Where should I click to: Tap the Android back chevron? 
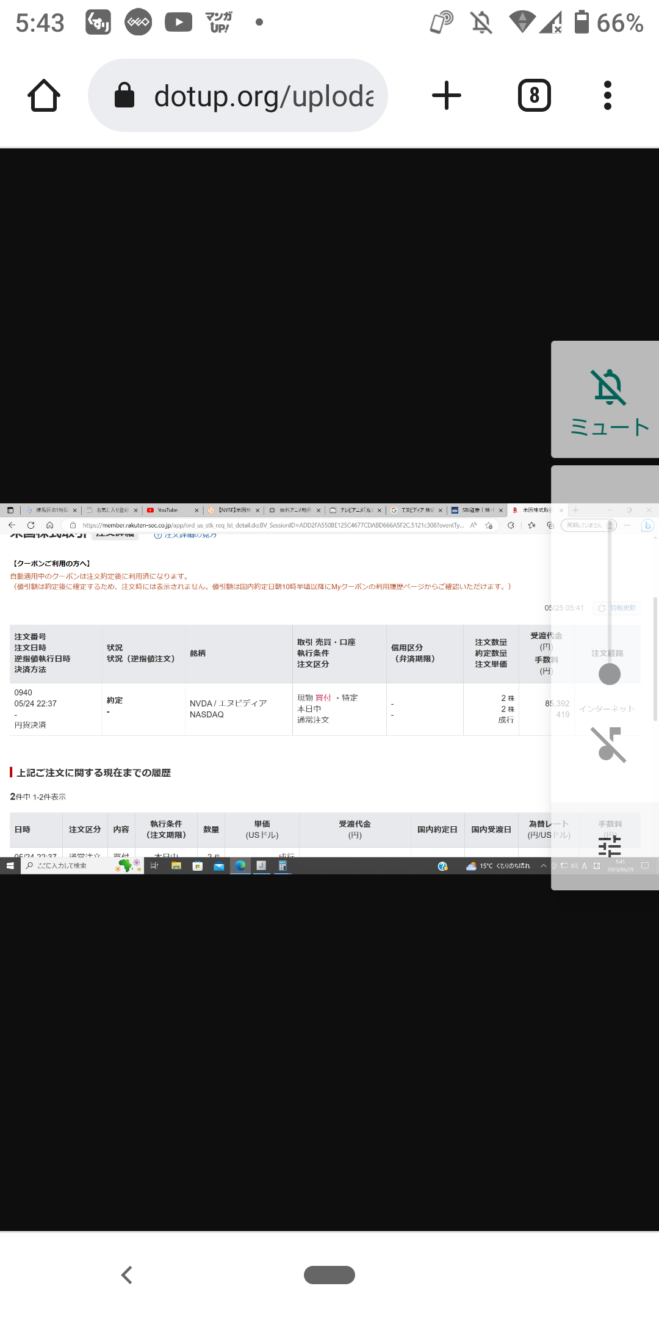click(x=127, y=1275)
